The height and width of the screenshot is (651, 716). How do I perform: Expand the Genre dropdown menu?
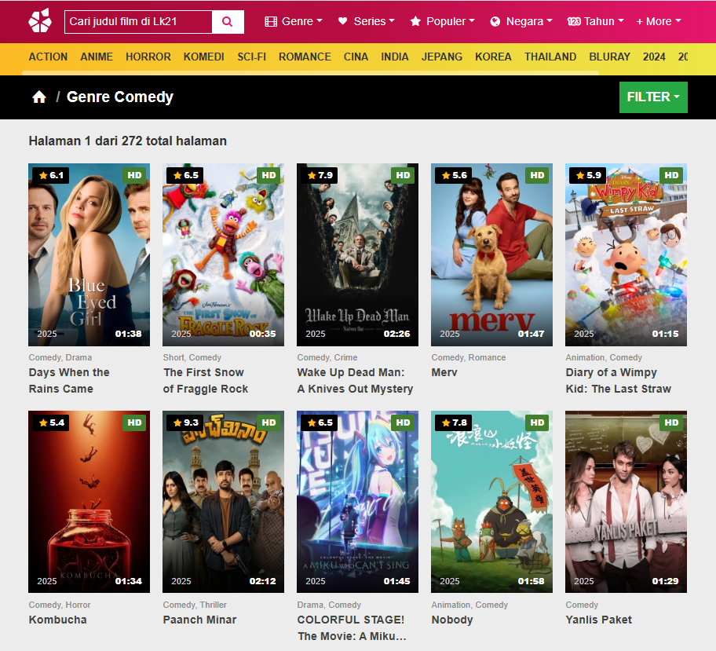pyautogui.click(x=294, y=21)
